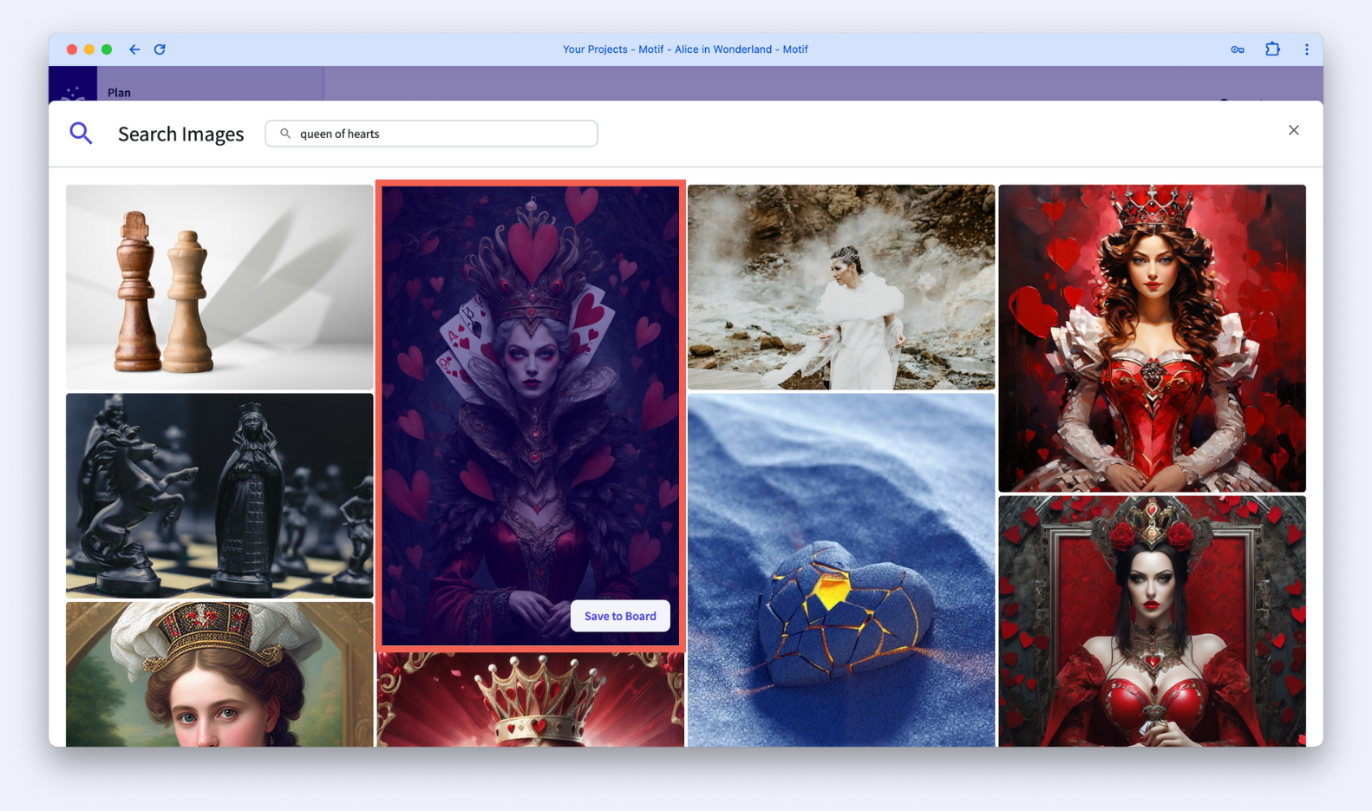Select the red-dressed queen with curly hair image
1372x811 pixels.
click(1152, 338)
